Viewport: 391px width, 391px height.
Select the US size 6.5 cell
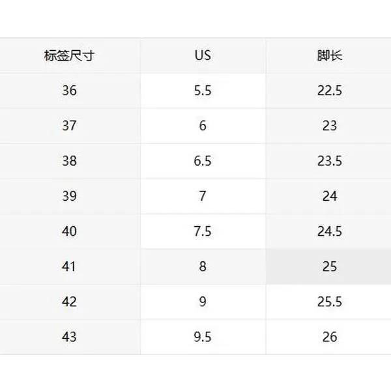click(203, 161)
